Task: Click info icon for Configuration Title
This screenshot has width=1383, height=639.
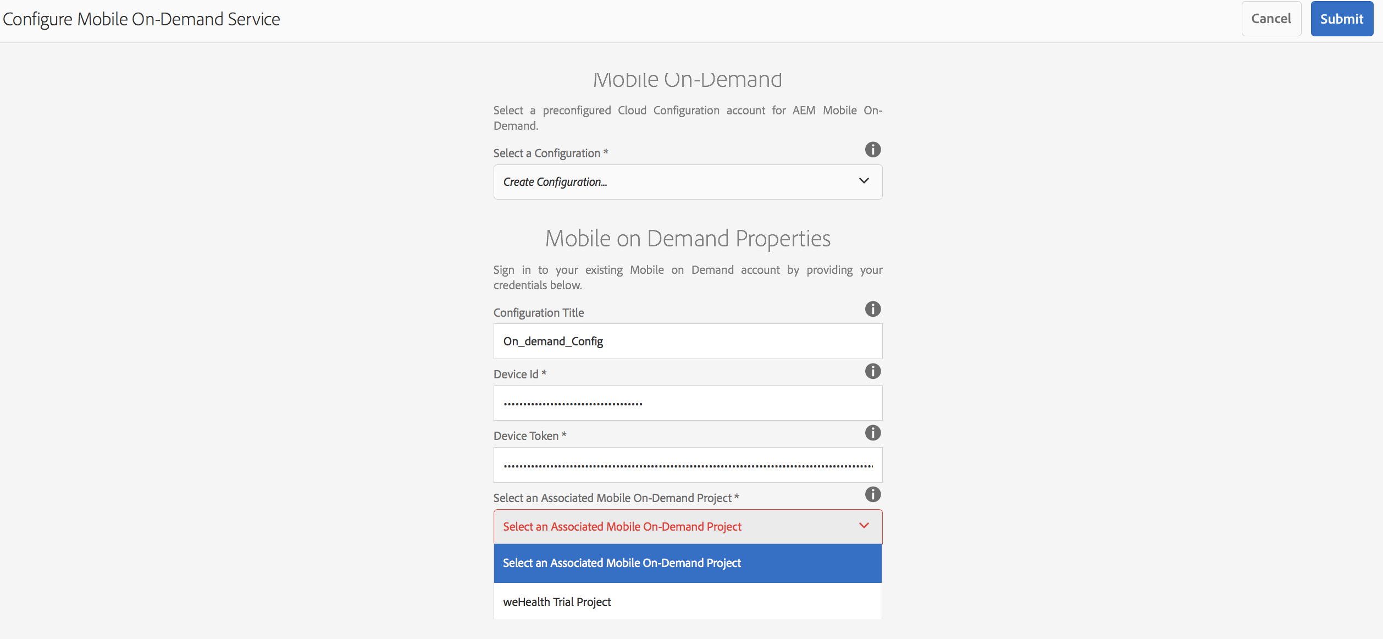Action: tap(872, 309)
